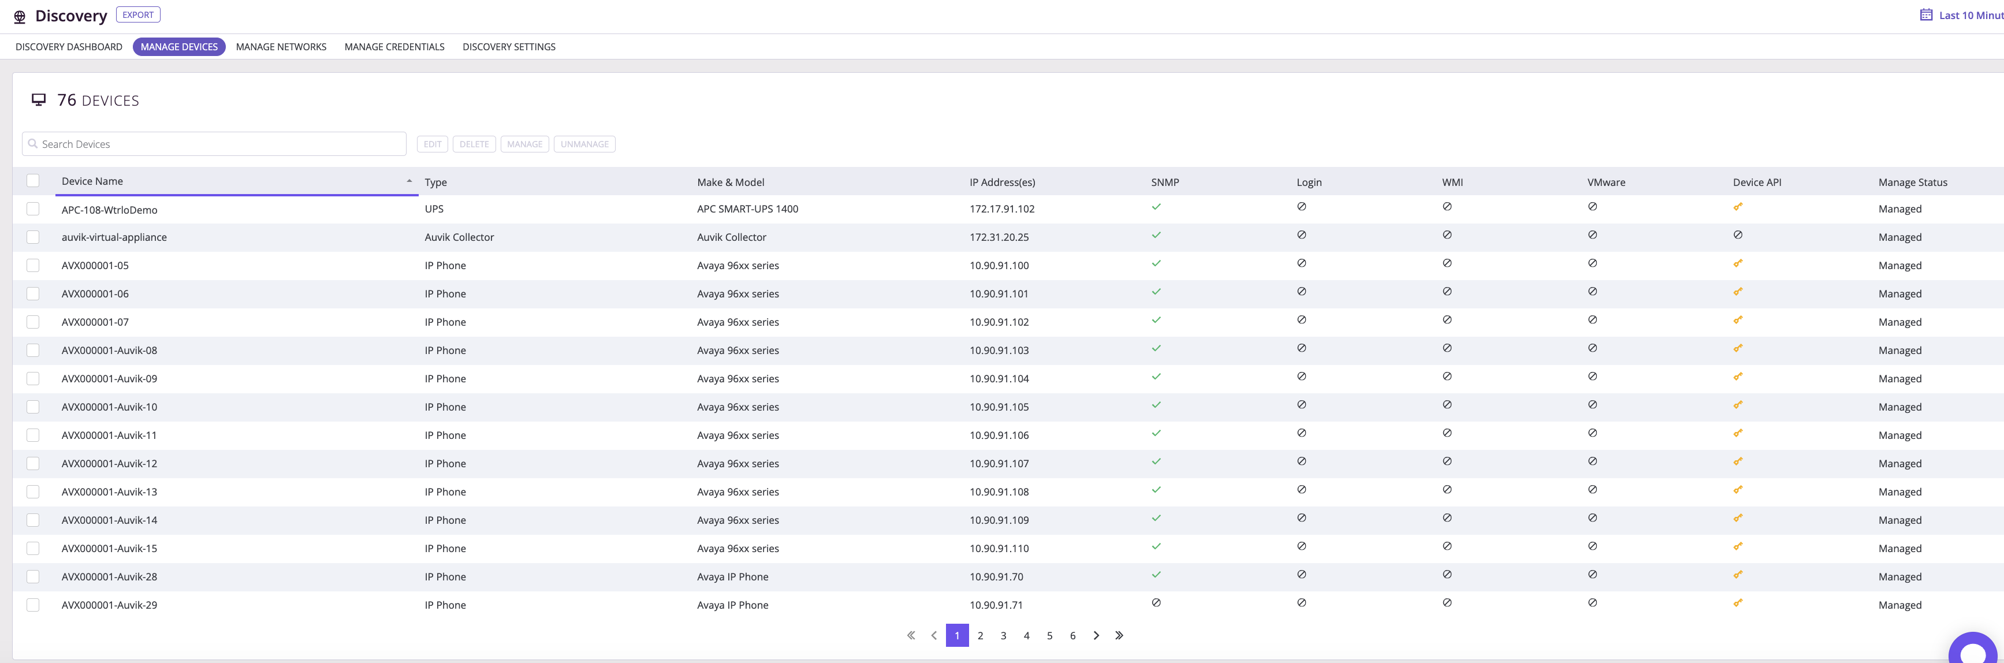Click Login disabled icon for AVX000001-Auvik-11
2004x663 pixels.
(1302, 434)
